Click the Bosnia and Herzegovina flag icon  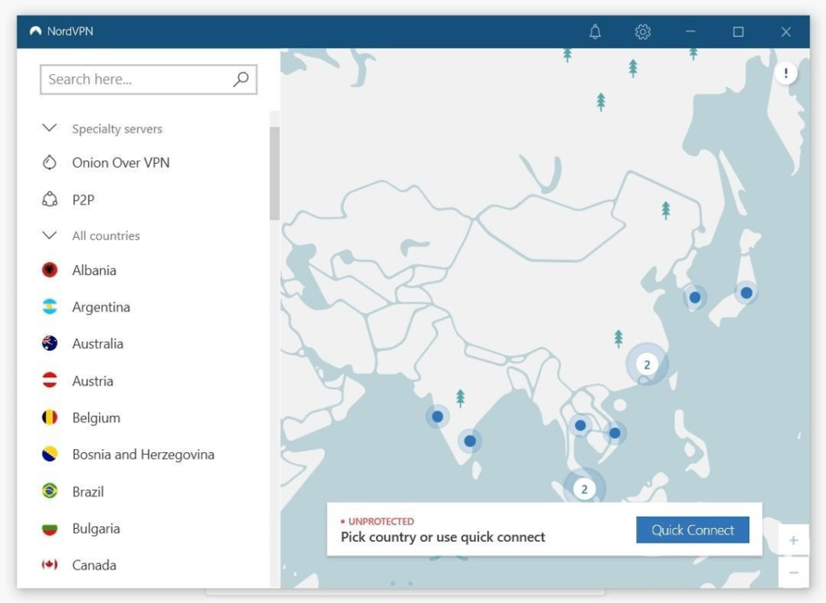(x=49, y=454)
